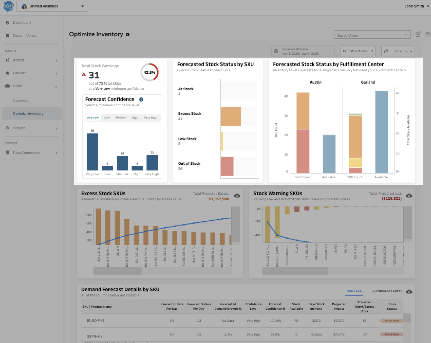
Task: Click the Fulfill truck icon
Action: pyautogui.click(x=7, y=86)
